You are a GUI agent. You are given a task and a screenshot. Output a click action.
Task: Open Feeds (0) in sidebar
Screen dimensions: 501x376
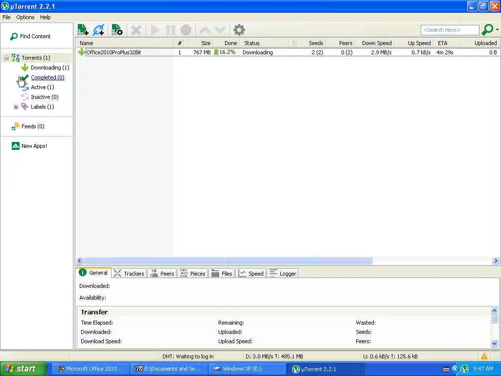[x=33, y=126]
